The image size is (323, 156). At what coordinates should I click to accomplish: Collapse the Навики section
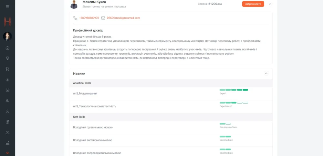(x=266, y=73)
